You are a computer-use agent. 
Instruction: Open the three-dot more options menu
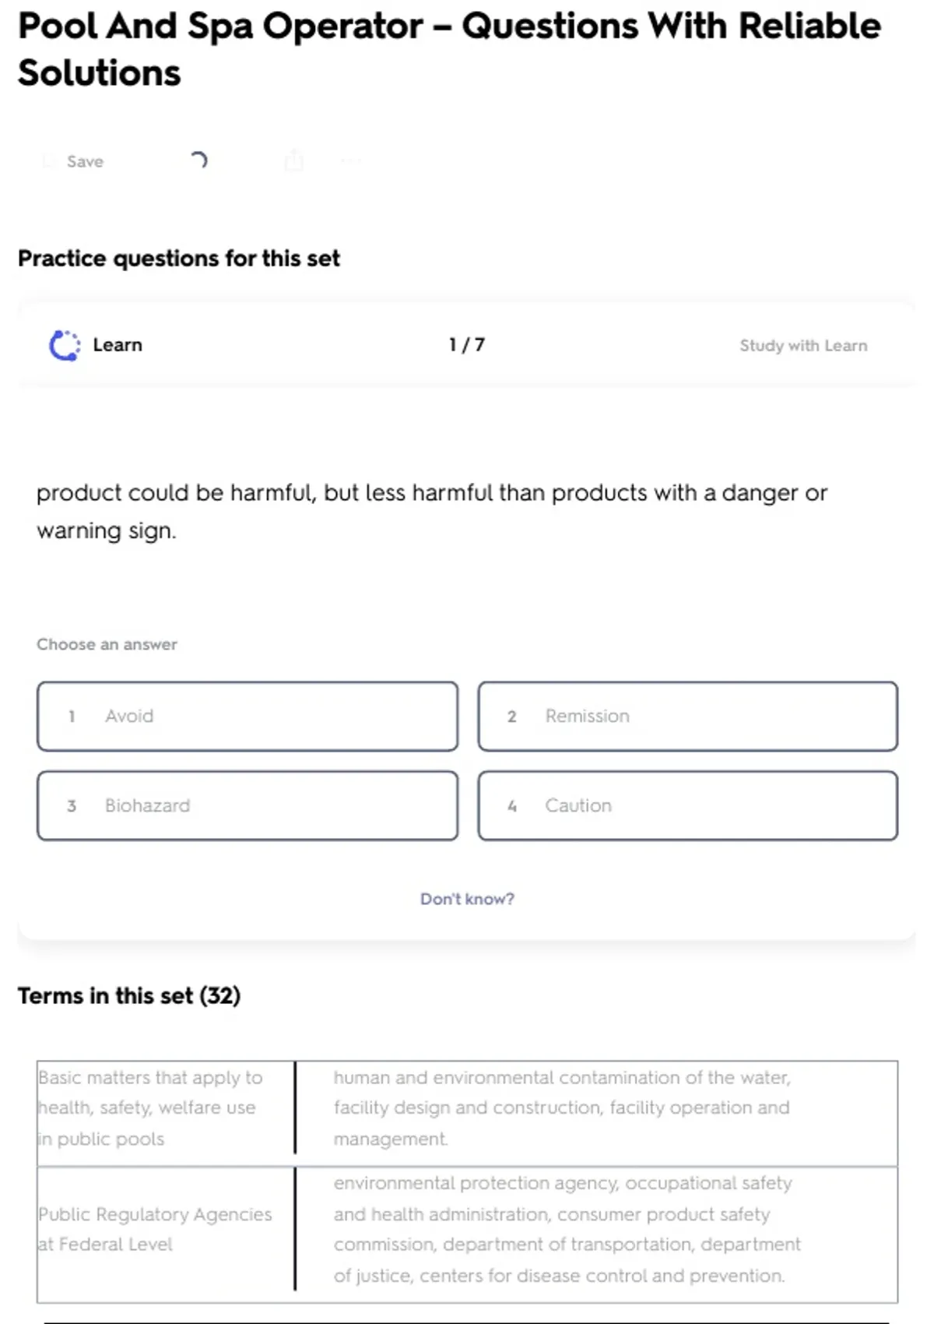351,161
